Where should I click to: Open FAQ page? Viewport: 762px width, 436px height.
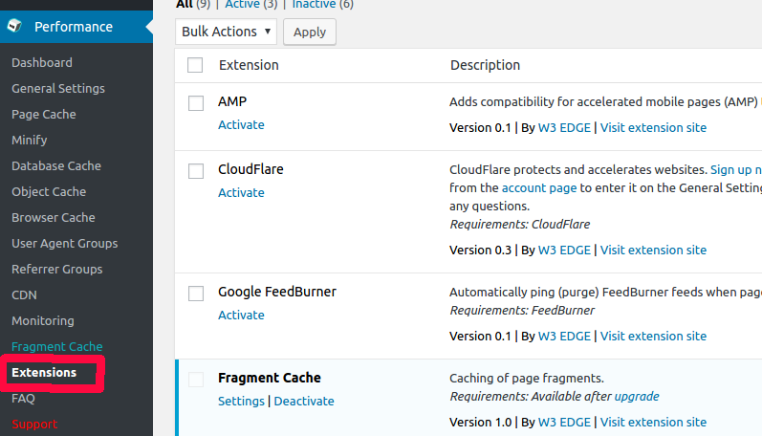23,398
